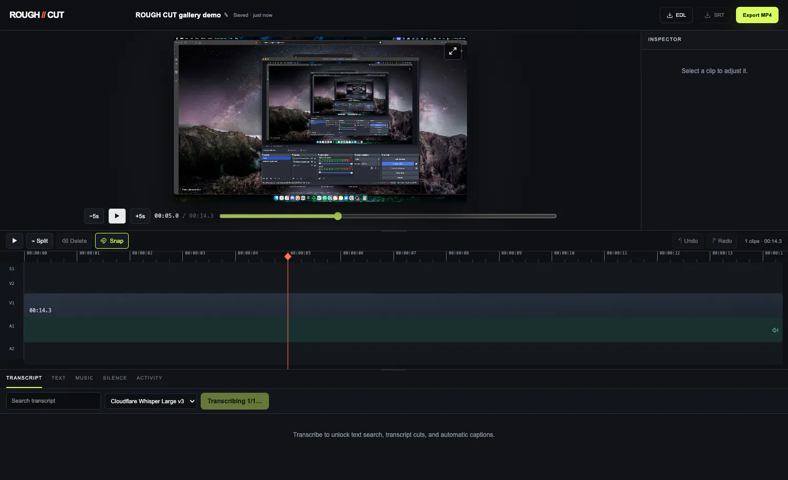The width and height of the screenshot is (788, 480).
Task: Click the project title ROUGH CUT gallery demo
Action: pos(178,15)
